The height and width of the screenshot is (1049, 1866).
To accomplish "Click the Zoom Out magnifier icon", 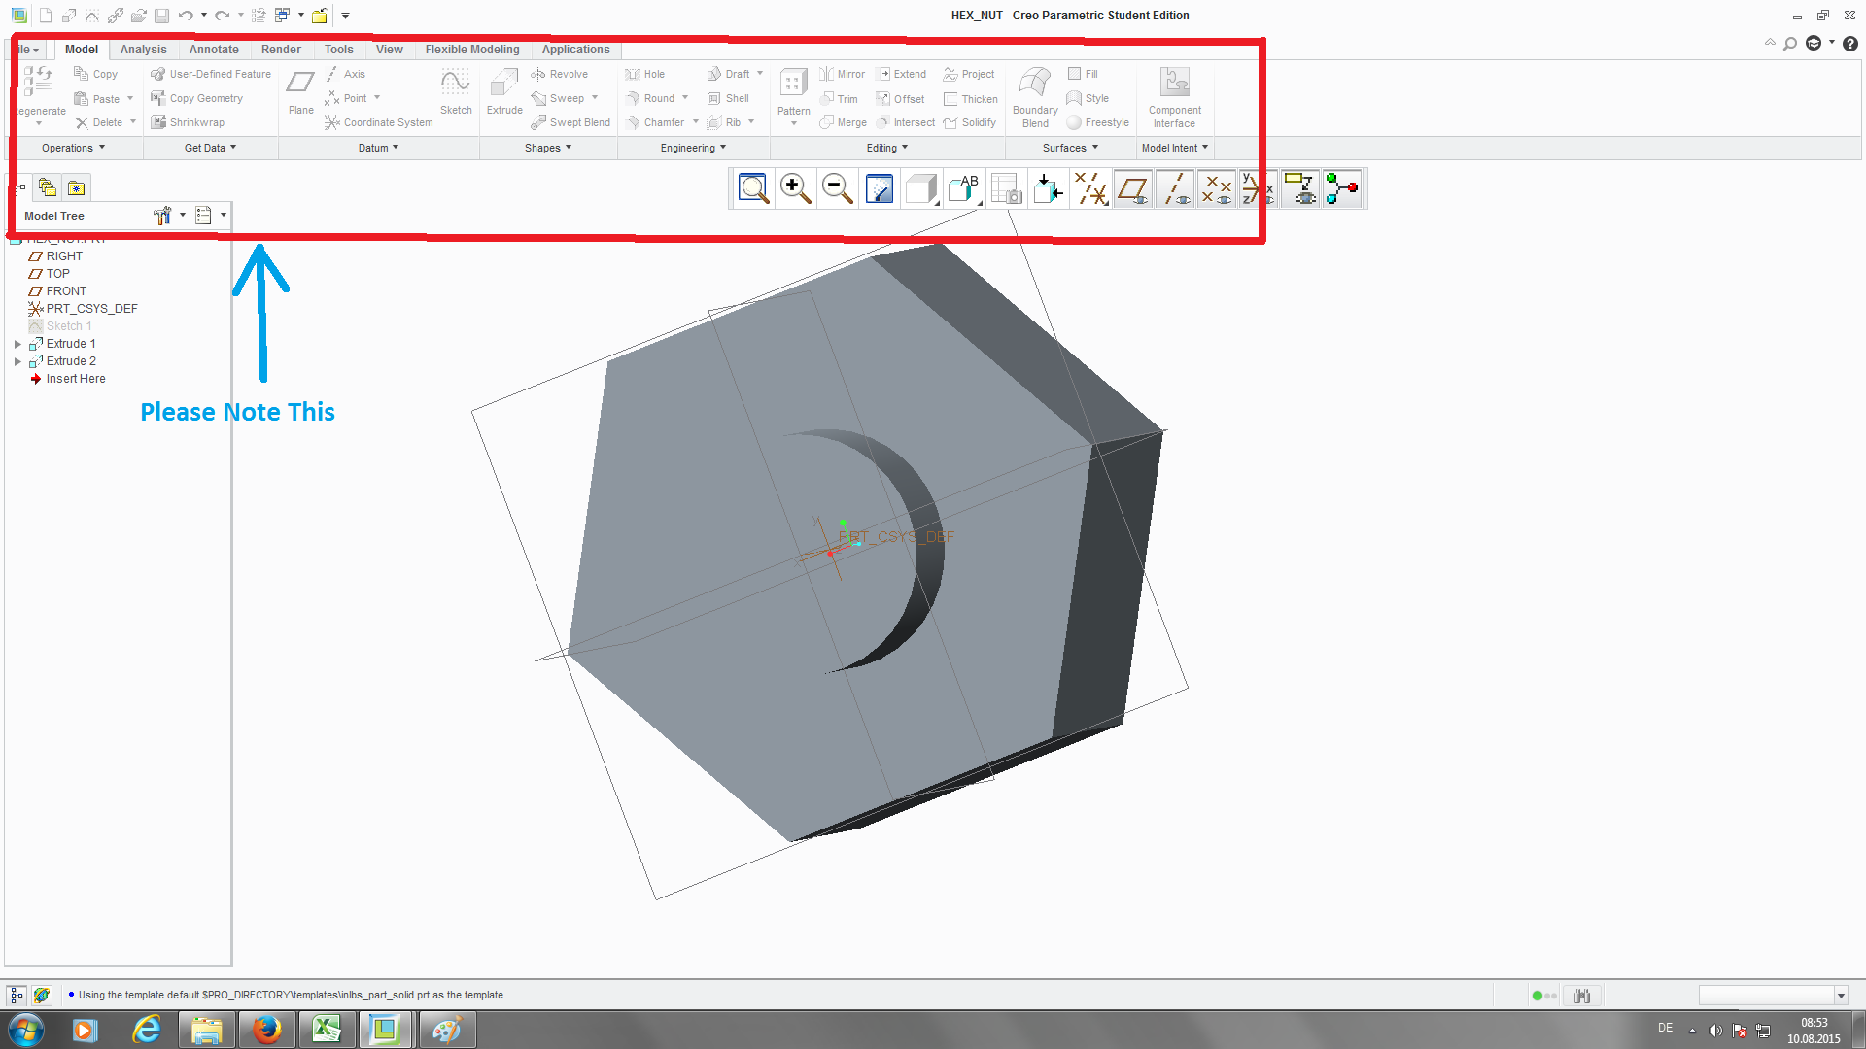I will [x=837, y=188].
